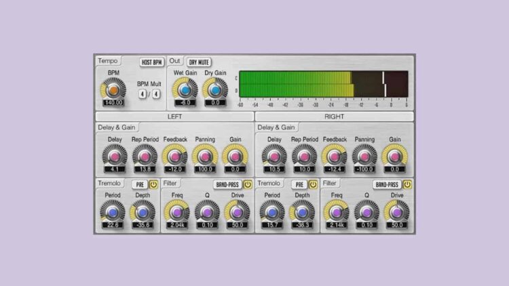Toggle the Left Tremolo PRE button
The image size is (509, 286).
[140, 184]
